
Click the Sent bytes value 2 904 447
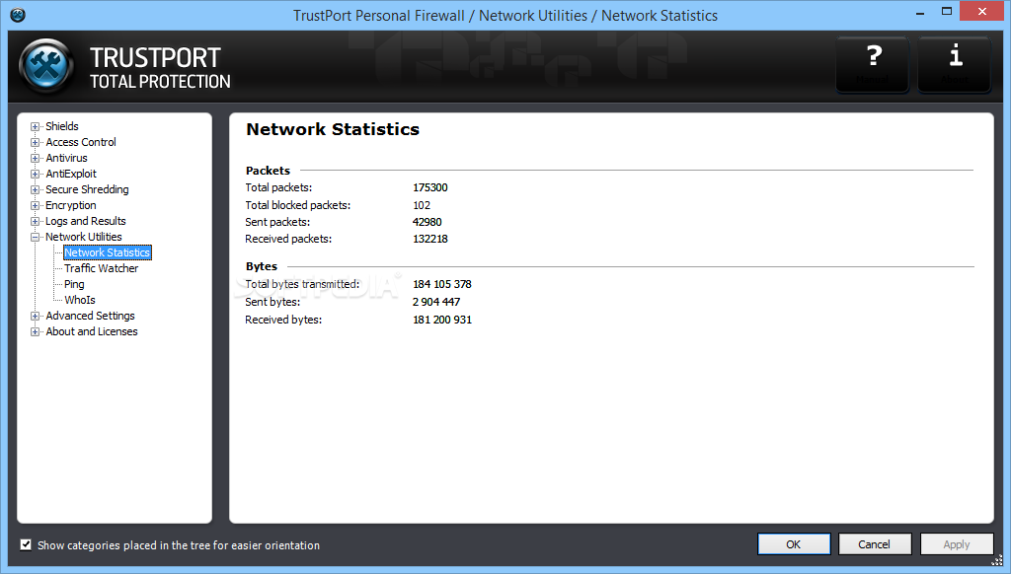pos(436,302)
